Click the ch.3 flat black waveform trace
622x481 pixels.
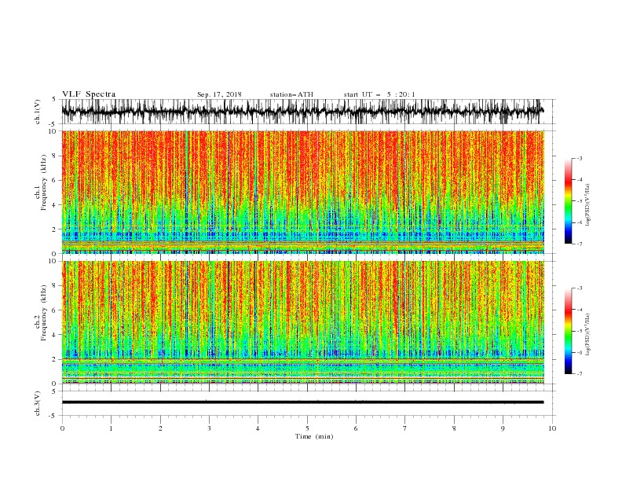(302, 402)
